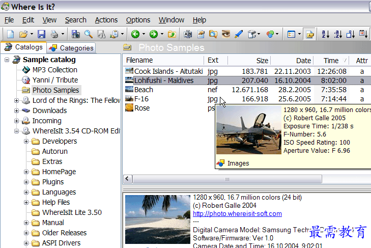371x248 pixels.
Task: Click the colored categories shapes icon
Action: pos(270,34)
